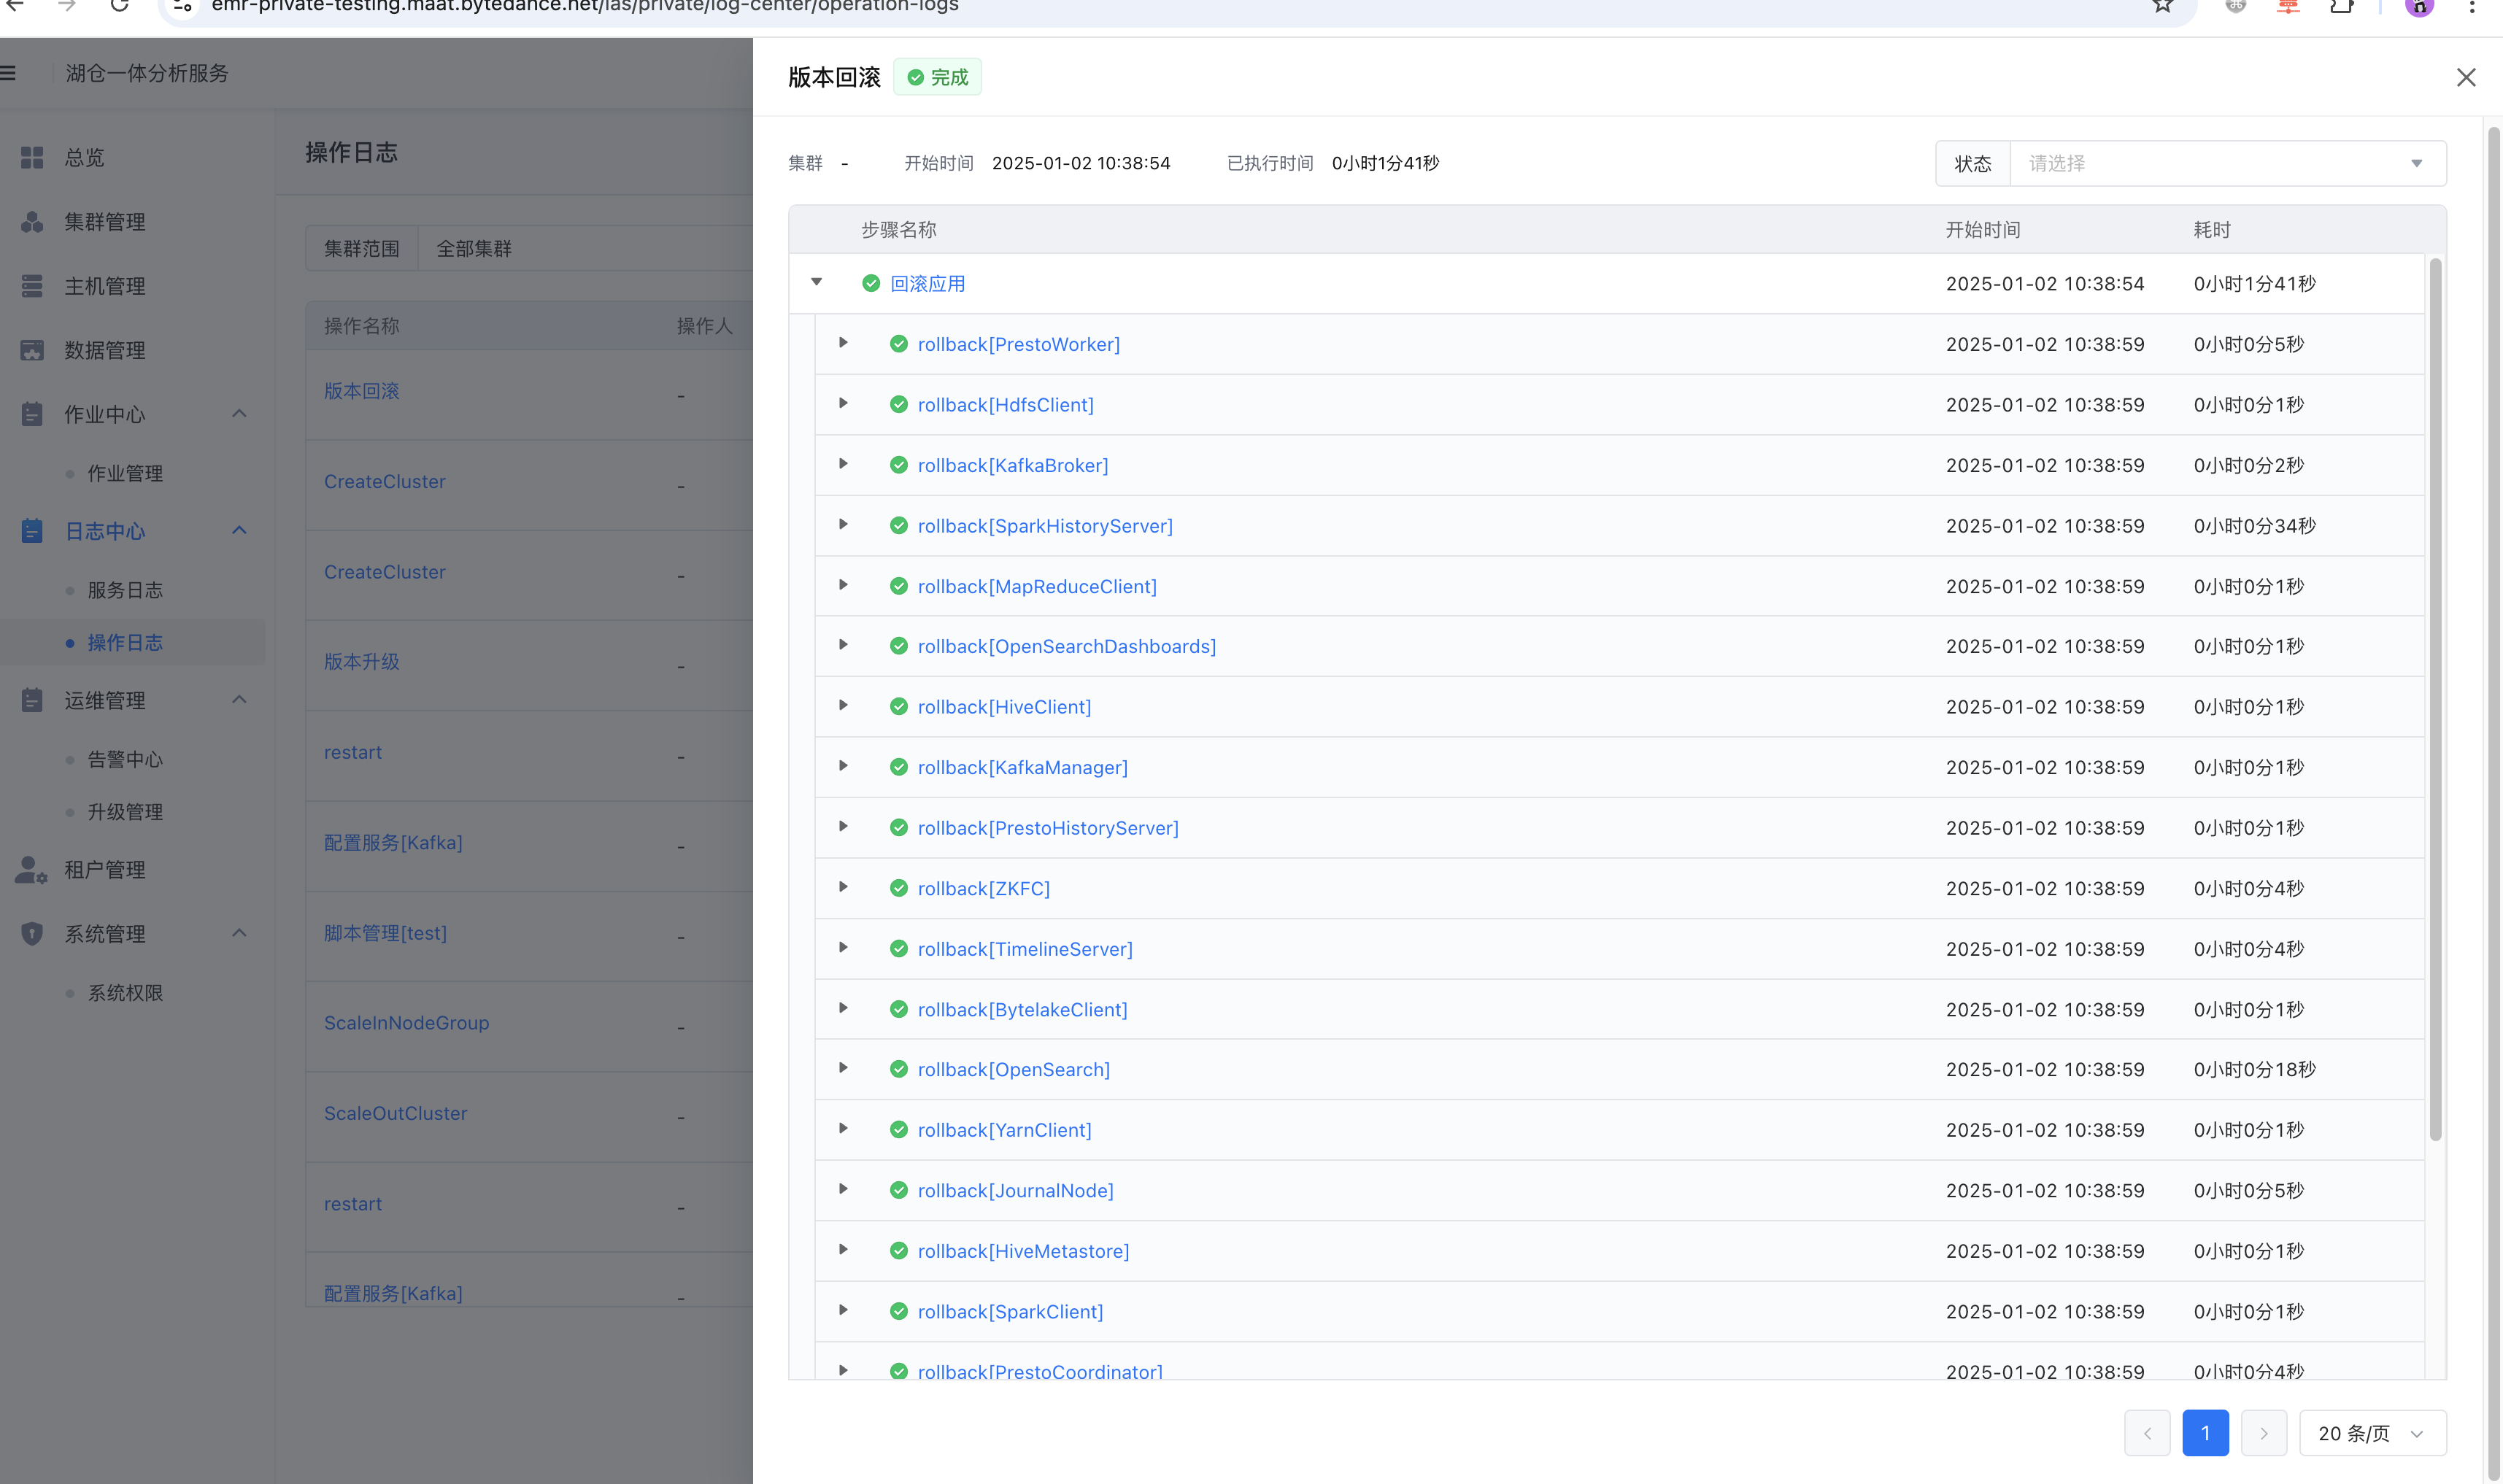
Task: Click the 运维管理 icon
Action: click(x=32, y=700)
